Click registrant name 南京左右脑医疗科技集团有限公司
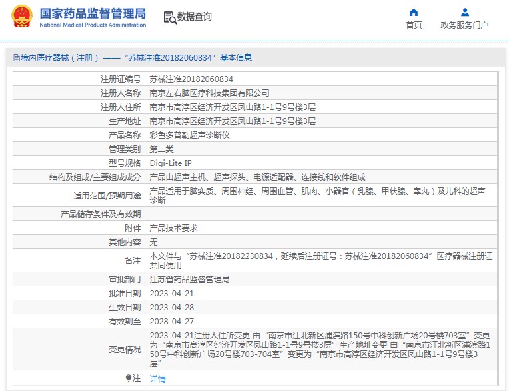The width and height of the screenshot is (509, 391). pyautogui.click(x=209, y=93)
